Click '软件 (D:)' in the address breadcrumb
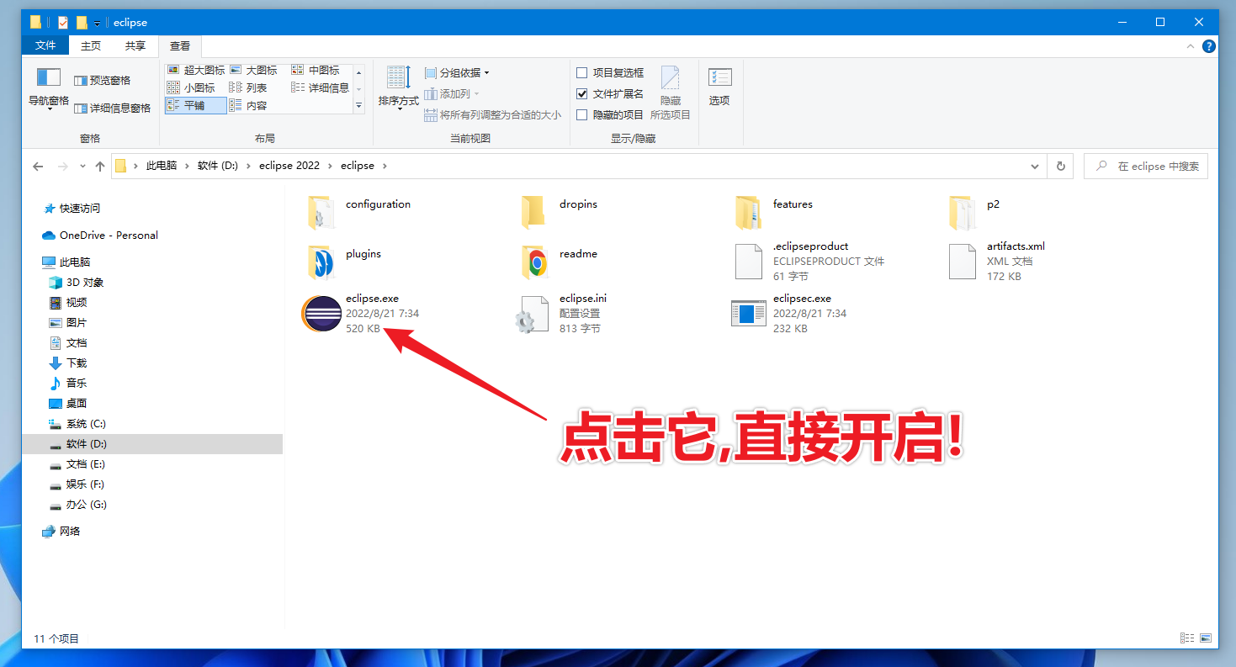The image size is (1236, 667). pos(218,166)
